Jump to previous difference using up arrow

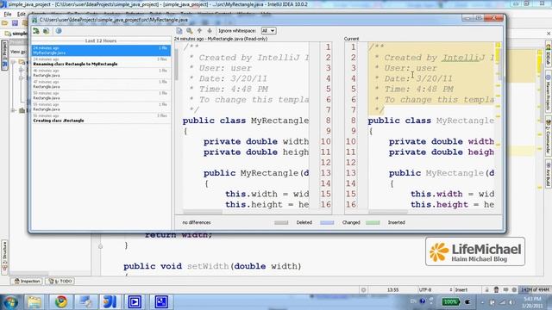pos(199,31)
